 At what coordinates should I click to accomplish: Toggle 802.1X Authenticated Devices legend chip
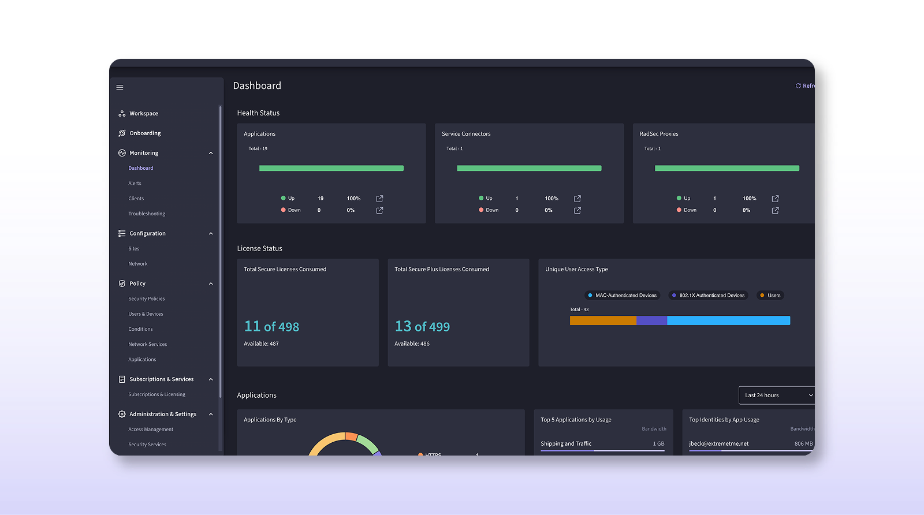tap(708, 296)
